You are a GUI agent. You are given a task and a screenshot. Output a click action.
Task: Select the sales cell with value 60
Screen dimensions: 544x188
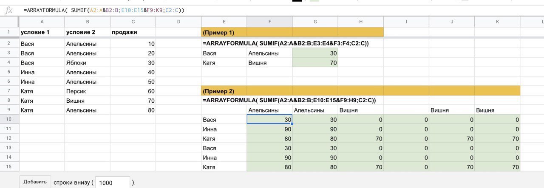point(133,91)
